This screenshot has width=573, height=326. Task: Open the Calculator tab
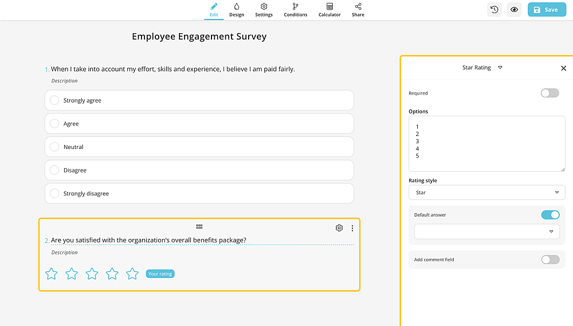pos(329,10)
